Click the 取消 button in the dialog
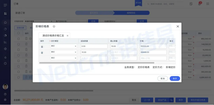 [x=163, y=78]
